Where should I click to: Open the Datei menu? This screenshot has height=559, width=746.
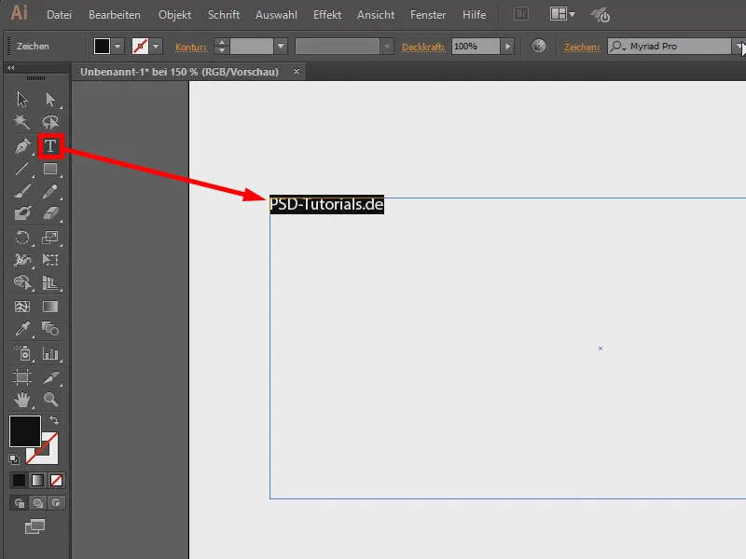point(59,15)
